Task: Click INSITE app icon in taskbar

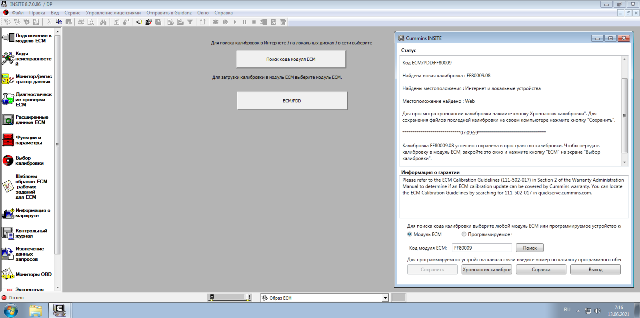Action: [60, 310]
